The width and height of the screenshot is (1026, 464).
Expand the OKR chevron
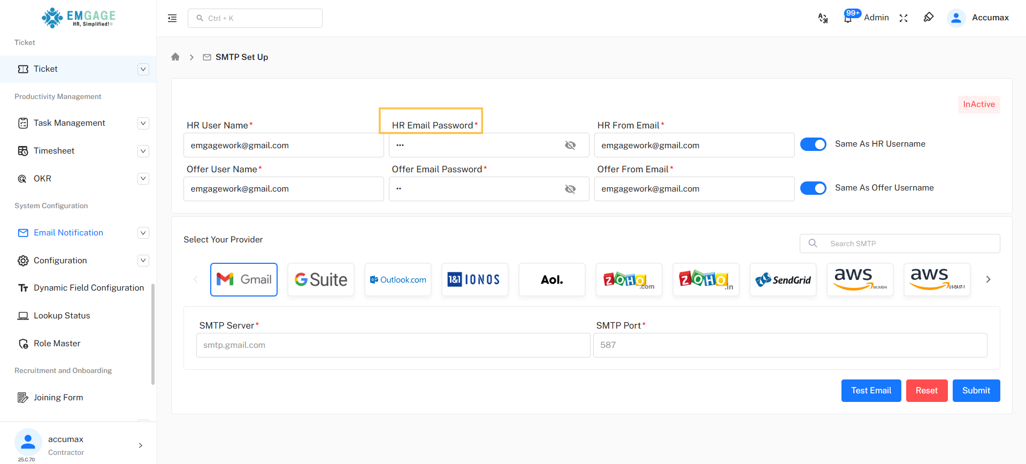click(x=143, y=179)
